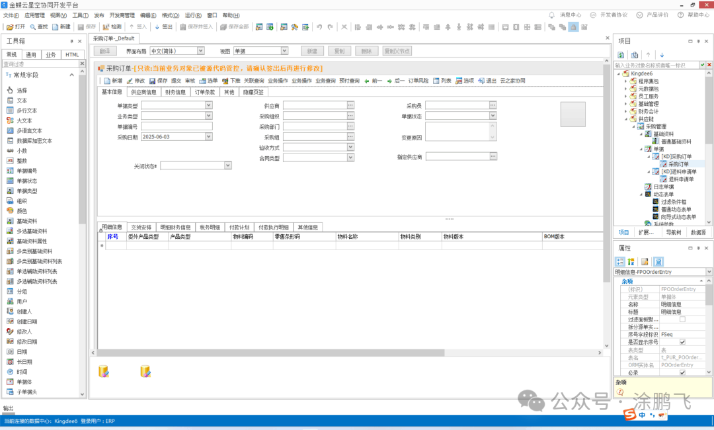This screenshot has height=430, width=714.
Task: Open the 开发商管理 menu
Action: pyautogui.click(x=122, y=15)
